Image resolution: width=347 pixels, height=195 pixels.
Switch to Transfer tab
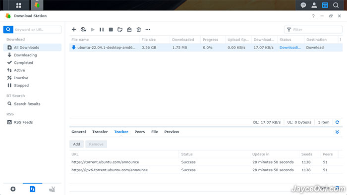click(100, 132)
